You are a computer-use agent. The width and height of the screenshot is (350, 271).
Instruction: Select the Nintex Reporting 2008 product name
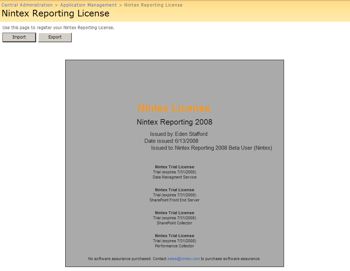174,122
